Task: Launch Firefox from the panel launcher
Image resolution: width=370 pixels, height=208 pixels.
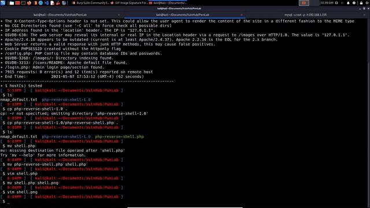Action: click(29, 3)
